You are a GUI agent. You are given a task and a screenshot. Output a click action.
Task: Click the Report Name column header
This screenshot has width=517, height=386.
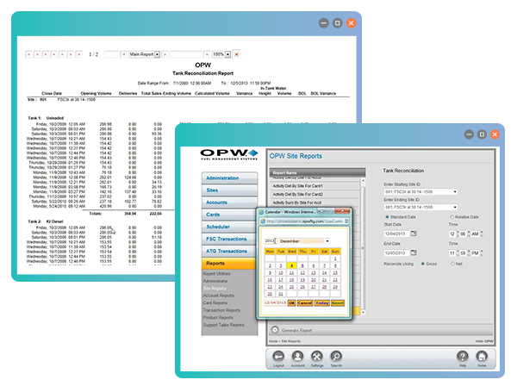317,172
